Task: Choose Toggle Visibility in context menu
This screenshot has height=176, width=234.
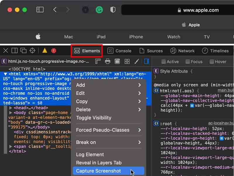Action: coord(109,118)
